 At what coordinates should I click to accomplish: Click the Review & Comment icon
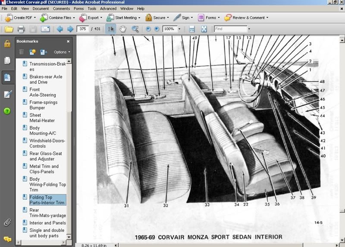coord(228,18)
